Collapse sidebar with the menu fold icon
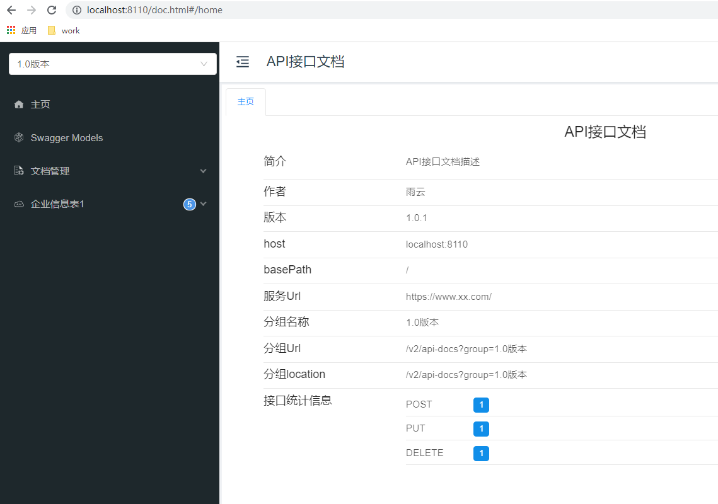This screenshot has width=718, height=504. click(x=243, y=61)
